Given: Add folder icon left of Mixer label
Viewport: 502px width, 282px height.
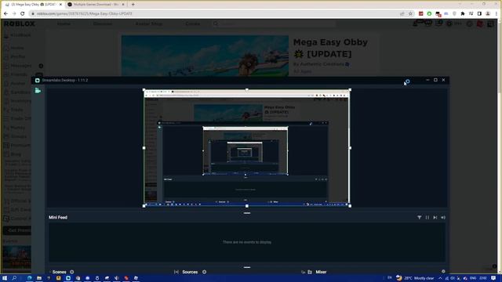Looking at the screenshot, I should coord(310,272).
